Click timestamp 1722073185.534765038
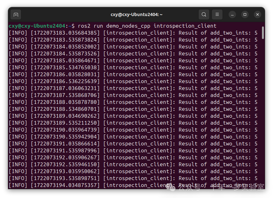 (x=65, y=68)
